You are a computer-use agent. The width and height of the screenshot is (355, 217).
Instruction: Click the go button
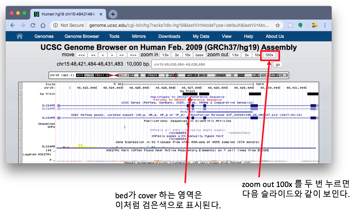[x=278, y=65]
